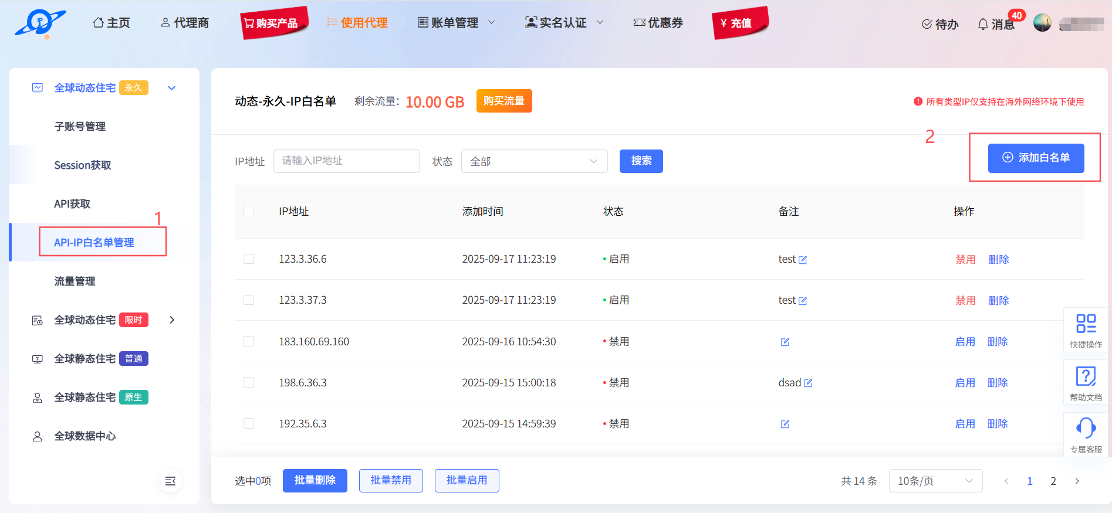This screenshot has width=1112, height=513.
Task: Click the 添加白名单 button
Action: [1036, 158]
